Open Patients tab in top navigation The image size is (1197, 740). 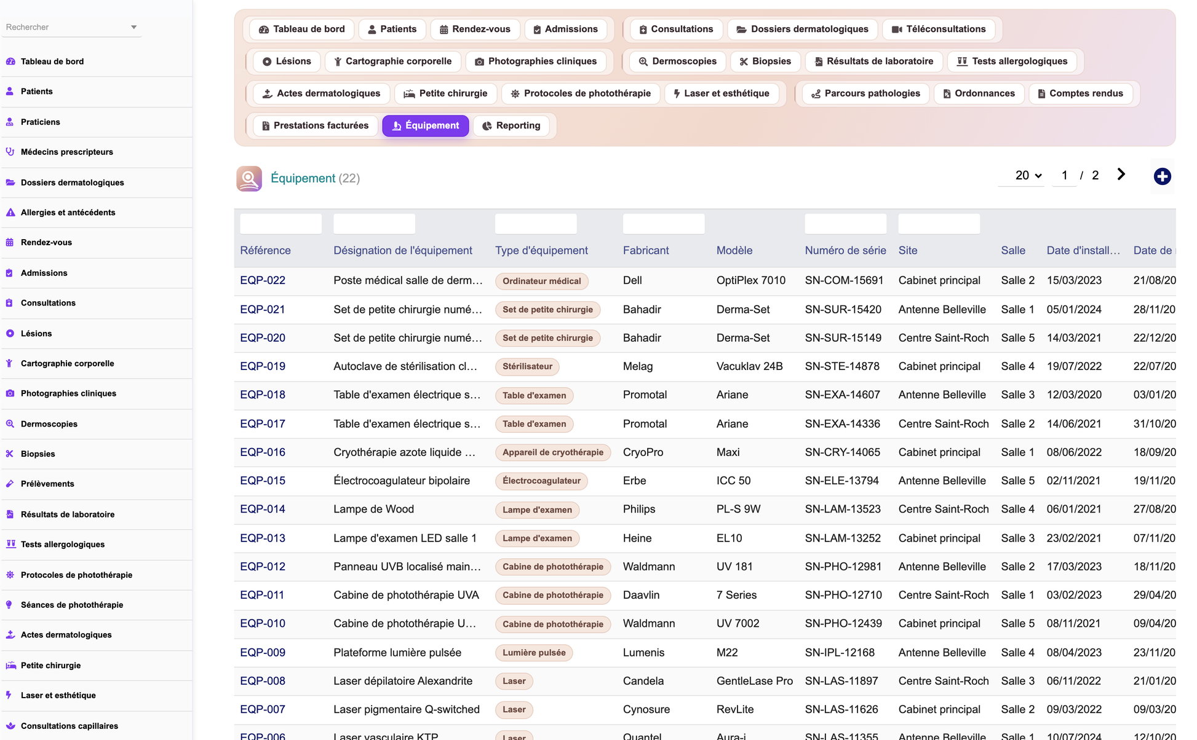tap(392, 30)
